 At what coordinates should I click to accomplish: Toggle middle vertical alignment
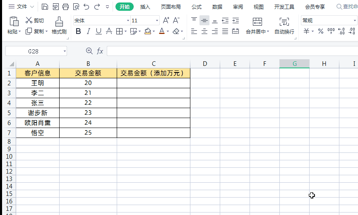tap(204, 20)
